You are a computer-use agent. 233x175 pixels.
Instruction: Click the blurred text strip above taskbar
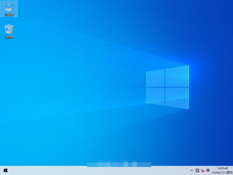click(119, 164)
